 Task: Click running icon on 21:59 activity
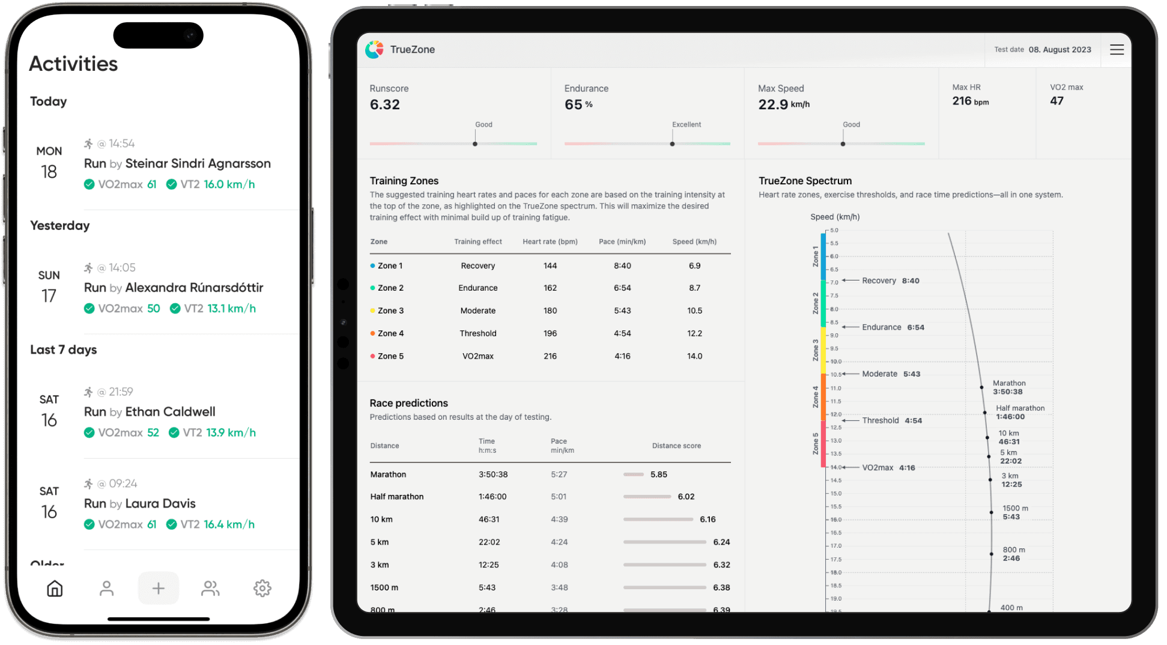tap(88, 392)
